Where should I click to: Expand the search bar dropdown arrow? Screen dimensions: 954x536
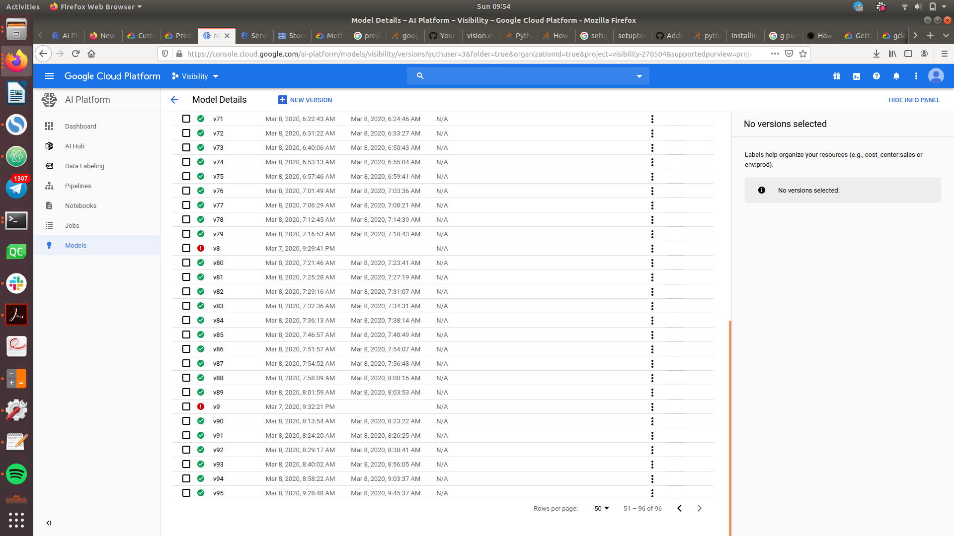pos(639,76)
